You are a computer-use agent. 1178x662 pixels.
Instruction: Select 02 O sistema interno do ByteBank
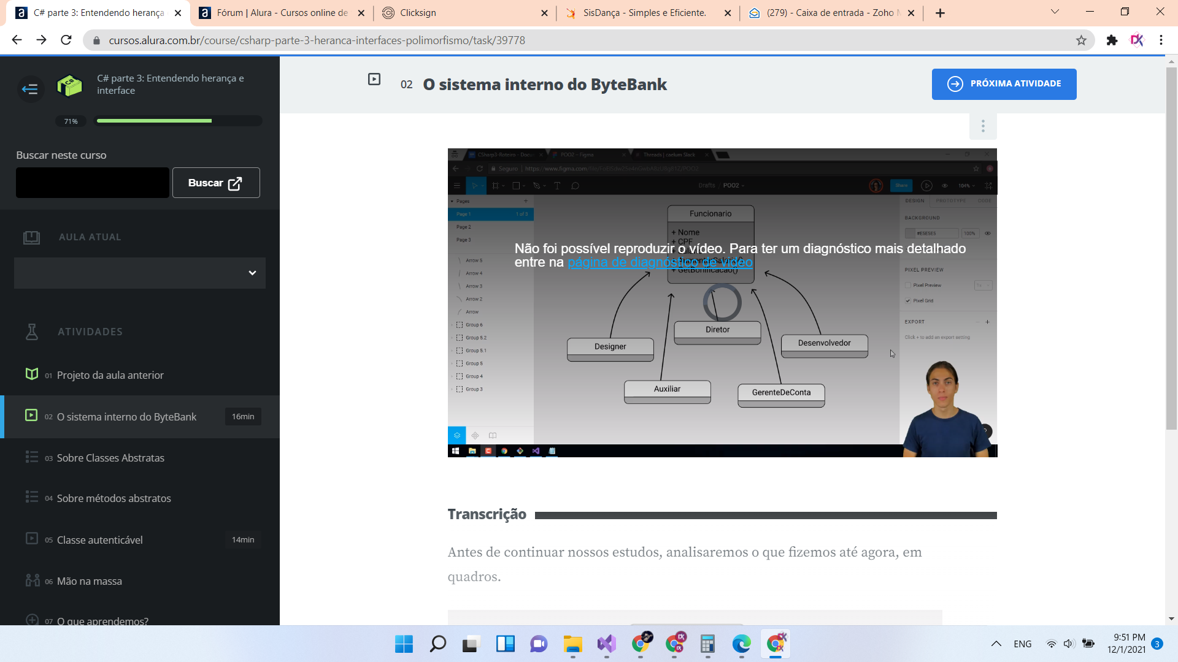click(x=140, y=417)
